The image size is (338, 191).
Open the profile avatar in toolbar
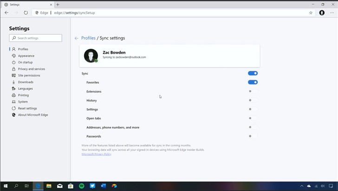(x=322, y=12)
